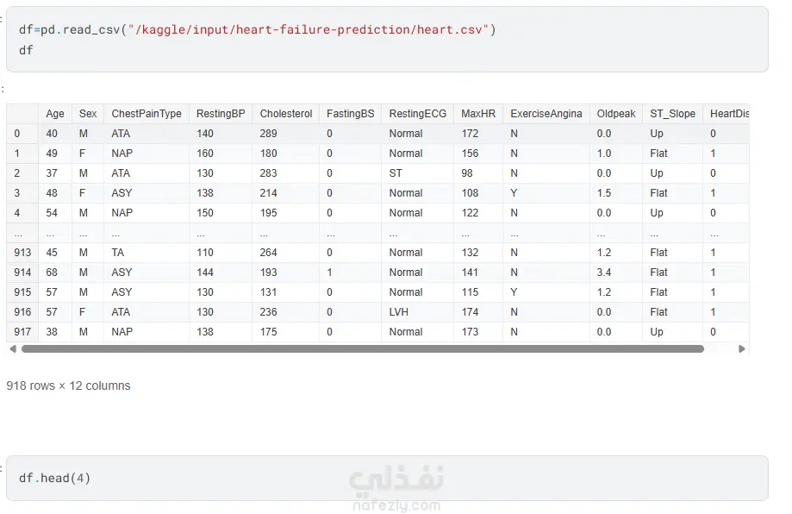This screenshot has height=514, width=792.
Task: Select the Age column header
Action: tap(55, 114)
